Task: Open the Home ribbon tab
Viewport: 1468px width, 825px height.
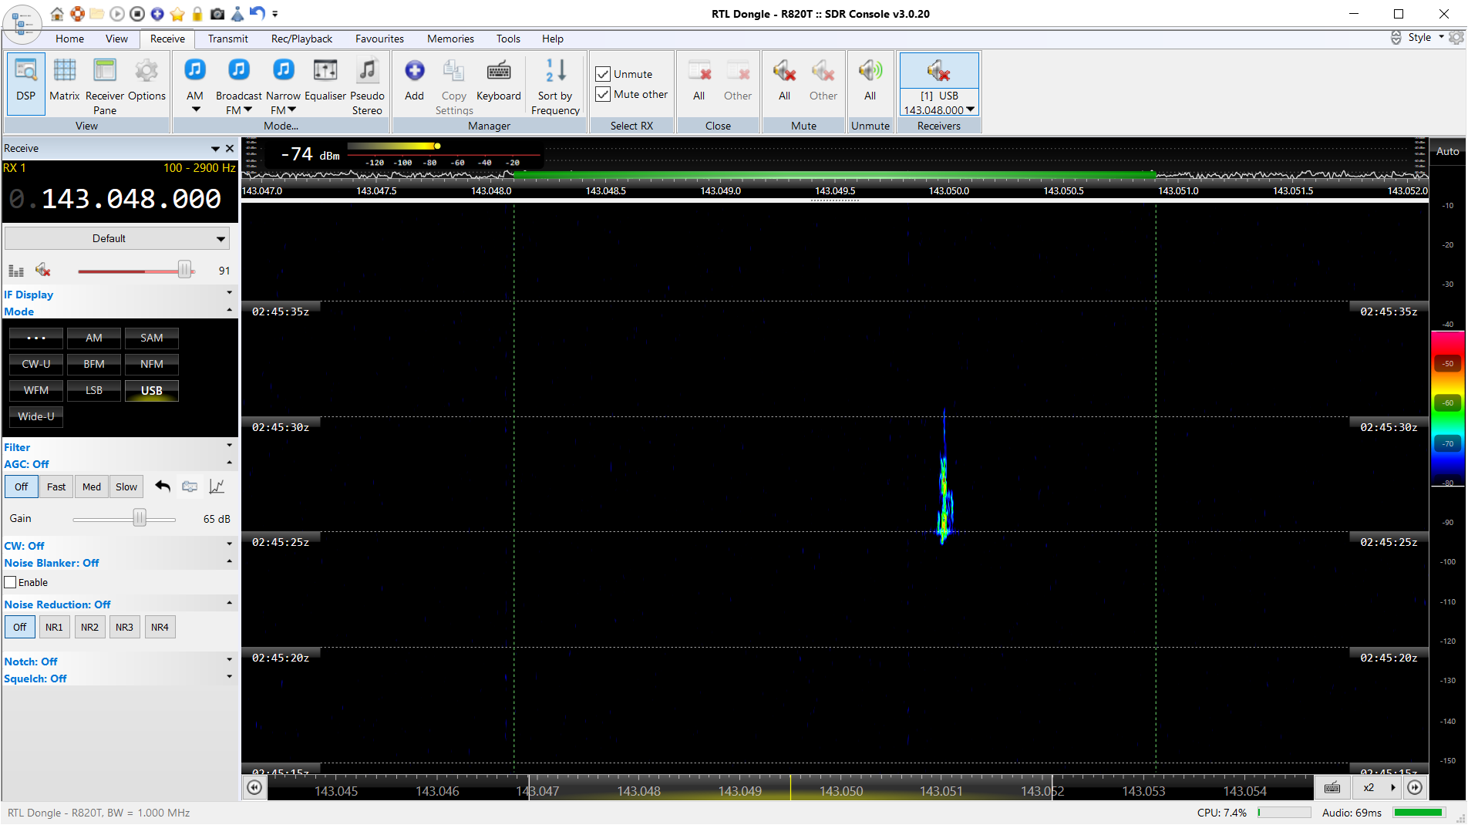Action: (69, 39)
